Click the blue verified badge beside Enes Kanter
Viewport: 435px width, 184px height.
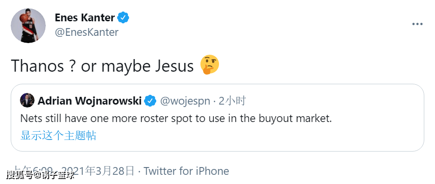click(123, 18)
